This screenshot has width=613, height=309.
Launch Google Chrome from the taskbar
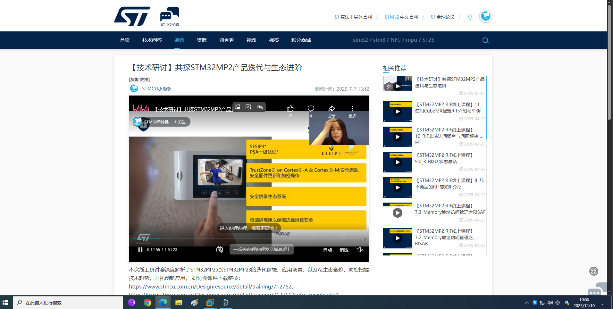pos(147,303)
